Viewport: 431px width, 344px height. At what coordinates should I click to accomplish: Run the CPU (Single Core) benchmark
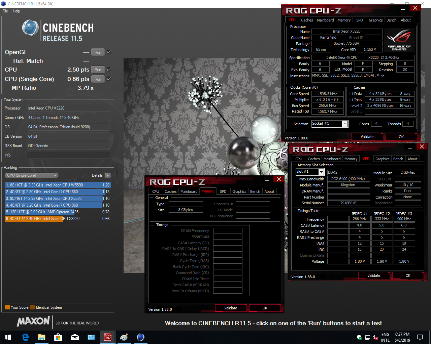[98, 79]
